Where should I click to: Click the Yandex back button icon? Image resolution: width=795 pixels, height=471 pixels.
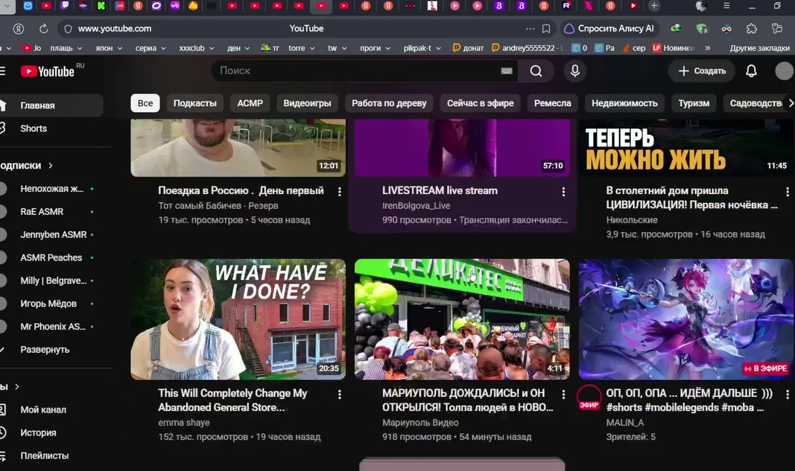18,29
